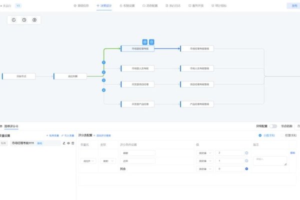Remove the score row with value 2

tap(246, 153)
